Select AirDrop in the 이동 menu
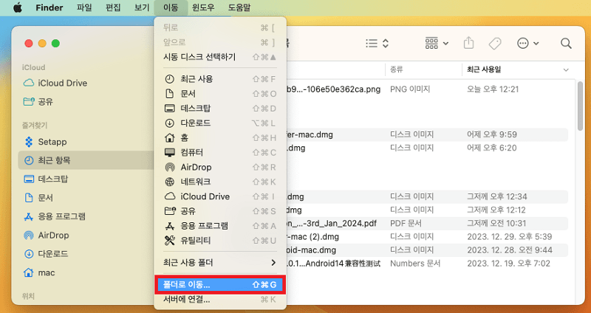This screenshot has height=313, width=591. [220, 168]
